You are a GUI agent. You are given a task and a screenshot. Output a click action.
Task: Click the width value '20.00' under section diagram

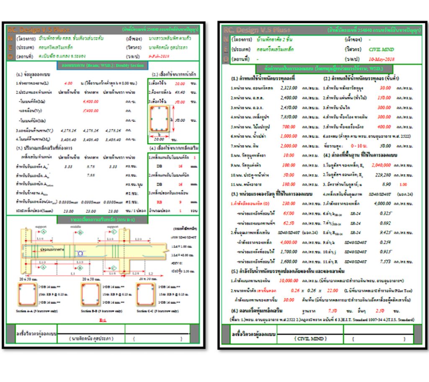159,139
